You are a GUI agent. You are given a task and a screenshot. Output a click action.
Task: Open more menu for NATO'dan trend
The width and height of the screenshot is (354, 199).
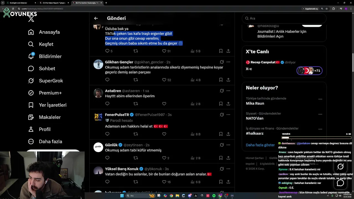coord(320,114)
